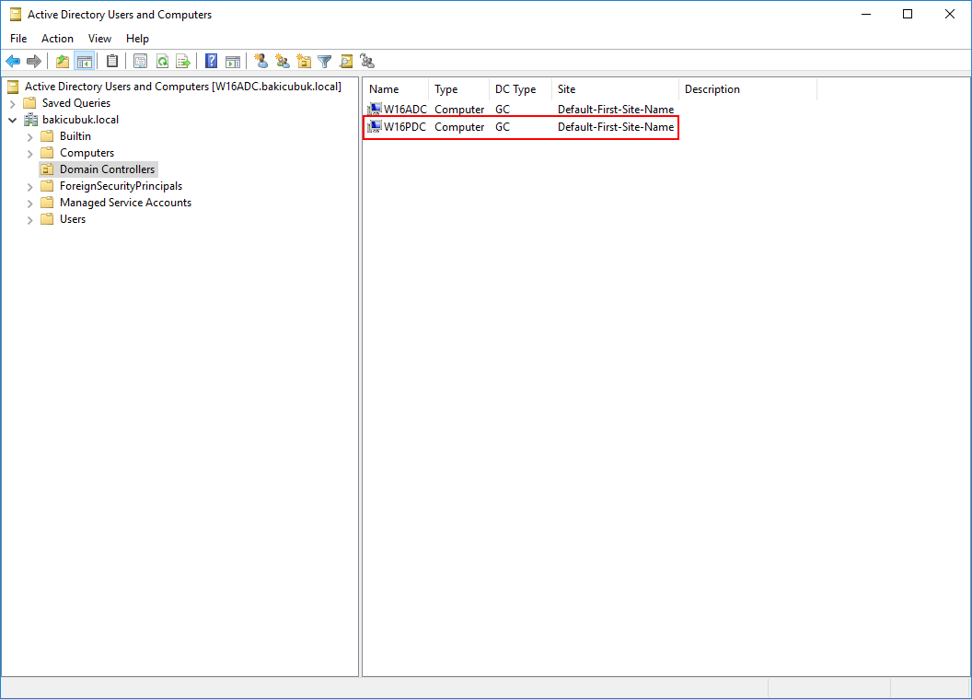Click Computer type in W16ADC row
The width and height of the screenshot is (972, 699).
(459, 110)
